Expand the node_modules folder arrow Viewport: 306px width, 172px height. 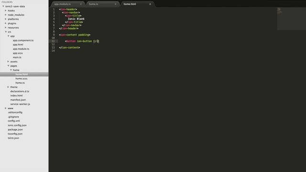6,15
